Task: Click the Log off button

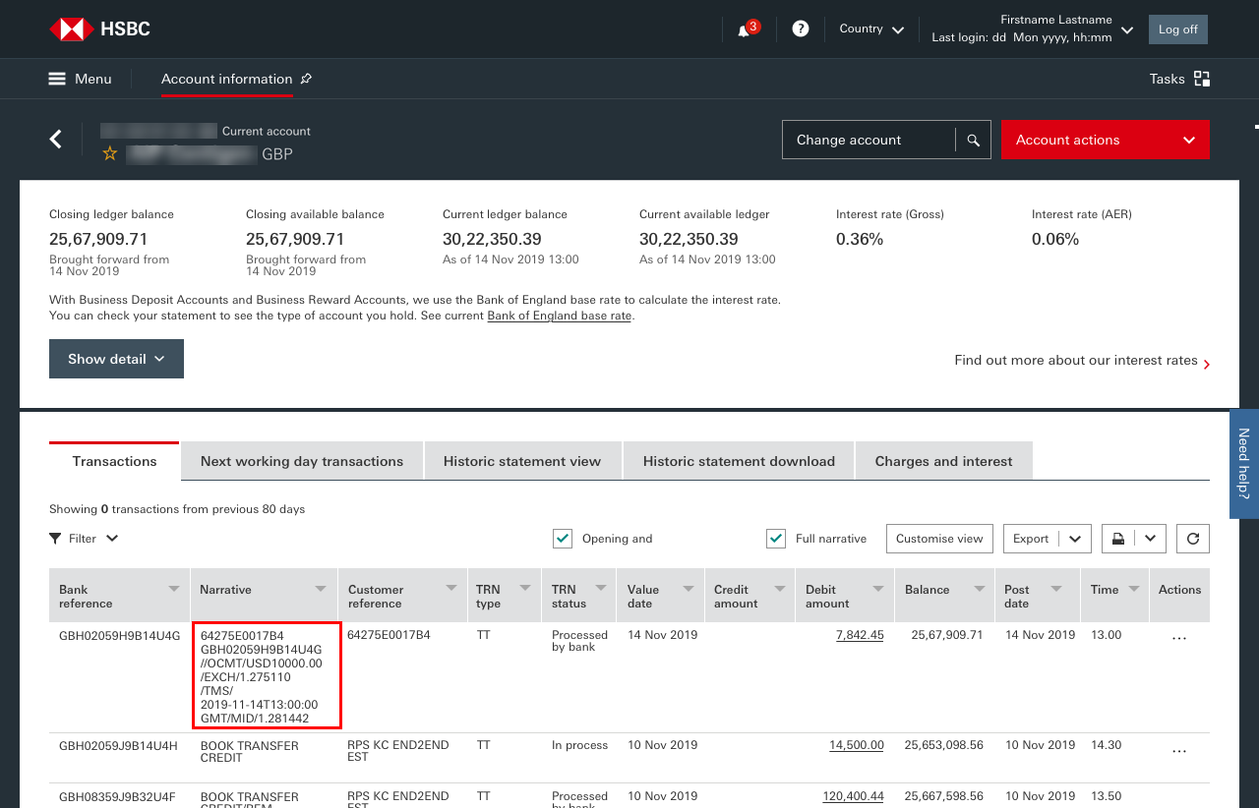Action: click(1177, 29)
